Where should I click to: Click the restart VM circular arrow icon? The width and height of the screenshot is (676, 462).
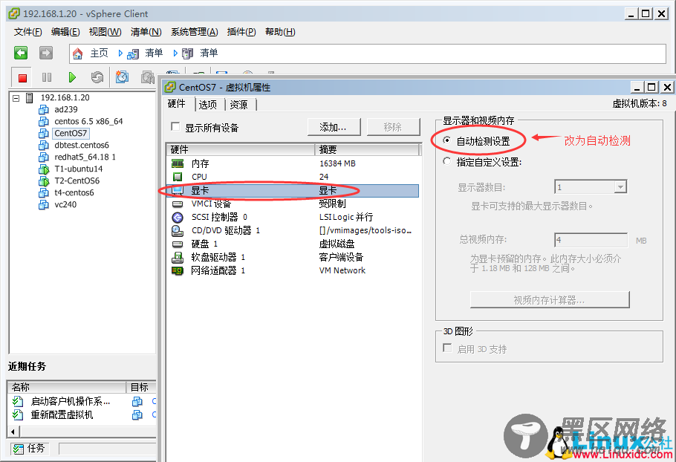point(97,77)
